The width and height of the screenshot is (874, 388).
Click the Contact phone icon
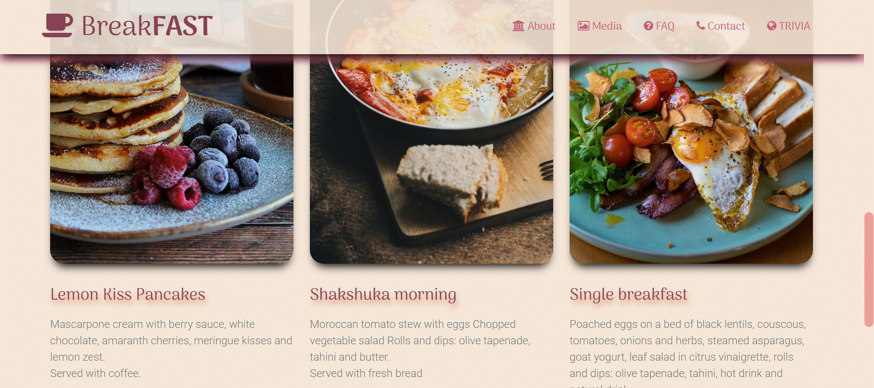[x=700, y=26]
